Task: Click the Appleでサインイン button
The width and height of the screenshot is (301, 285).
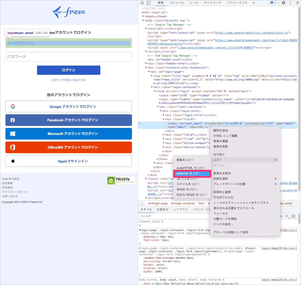Action: (x=68, y=161)
